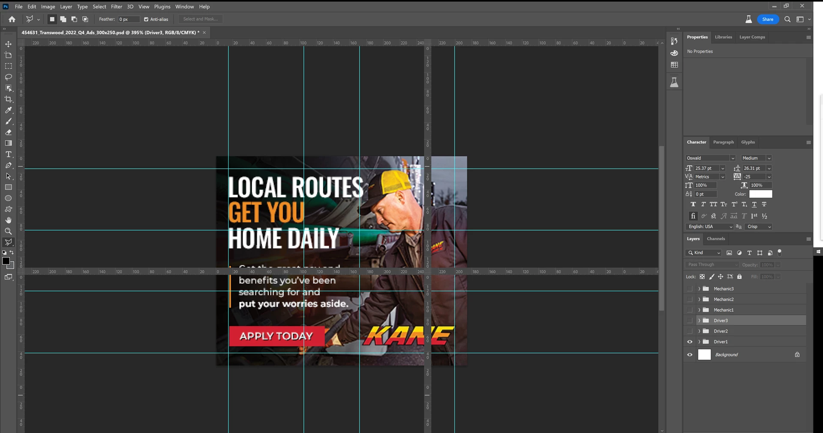Switch to the Channels tab

pyautogui.click(x=716, y=239)
